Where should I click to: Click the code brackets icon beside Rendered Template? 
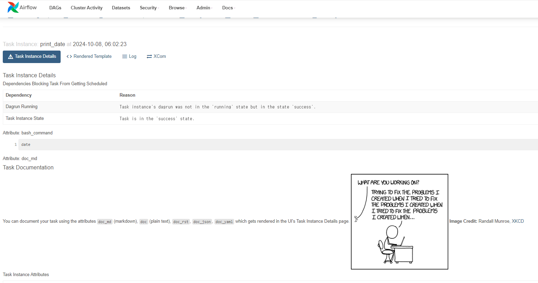69,56
